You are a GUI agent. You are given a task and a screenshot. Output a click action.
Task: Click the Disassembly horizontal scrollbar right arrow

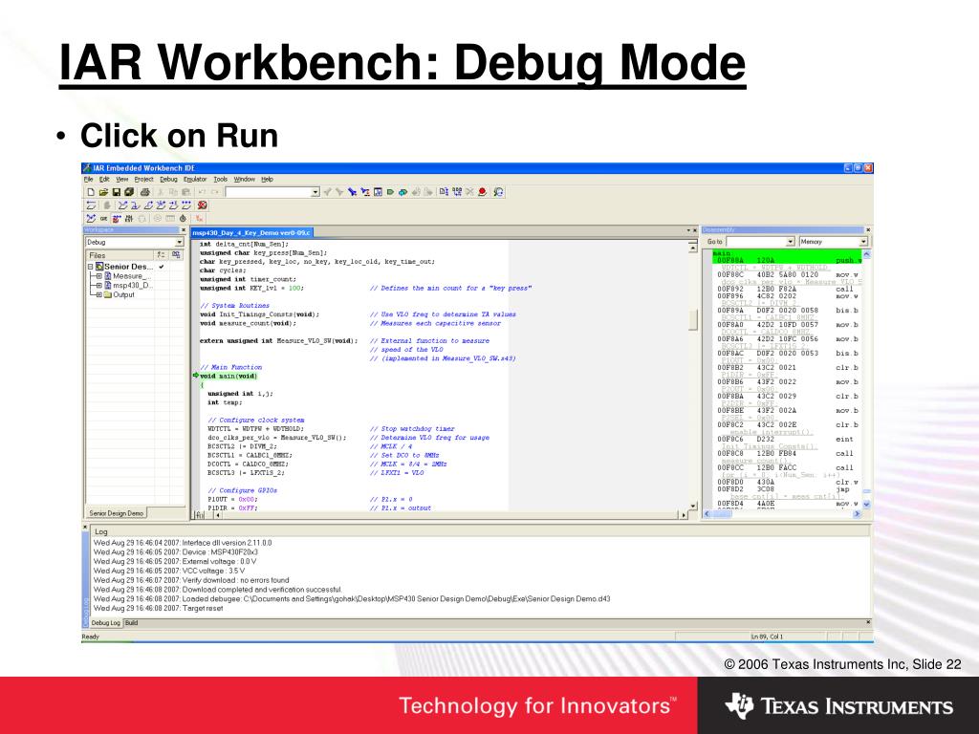[858, 513]
